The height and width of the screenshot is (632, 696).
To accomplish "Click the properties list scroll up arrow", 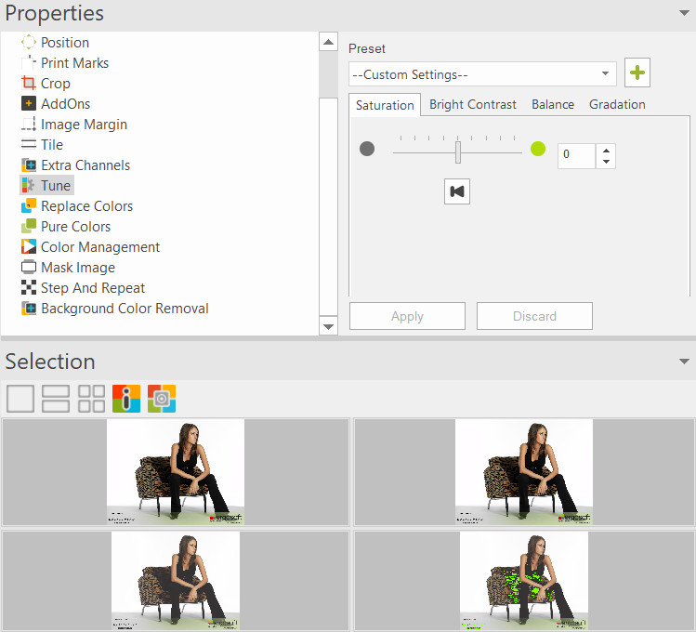I will coord(328,42).
